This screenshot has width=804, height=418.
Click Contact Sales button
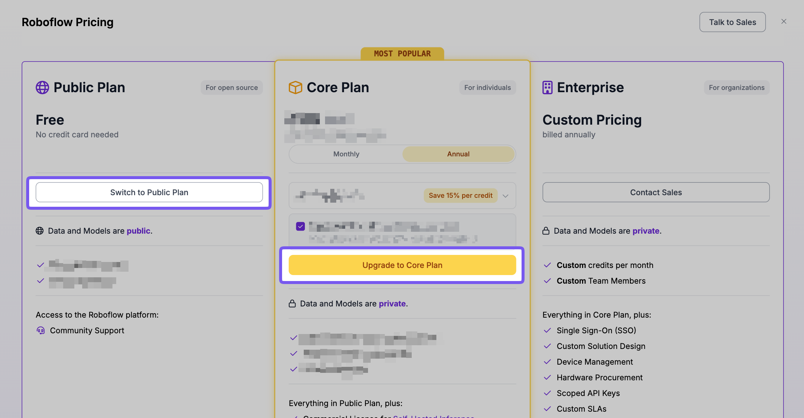point(656,193)
